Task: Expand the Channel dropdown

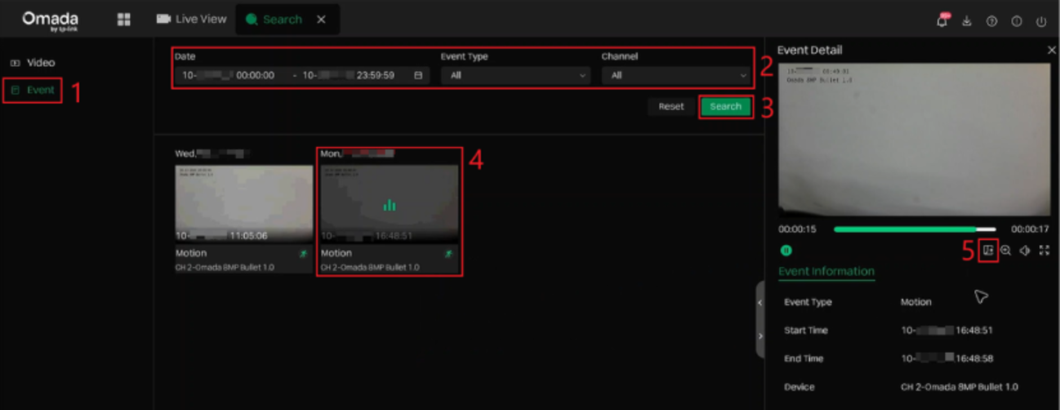Action: [675, 75]
